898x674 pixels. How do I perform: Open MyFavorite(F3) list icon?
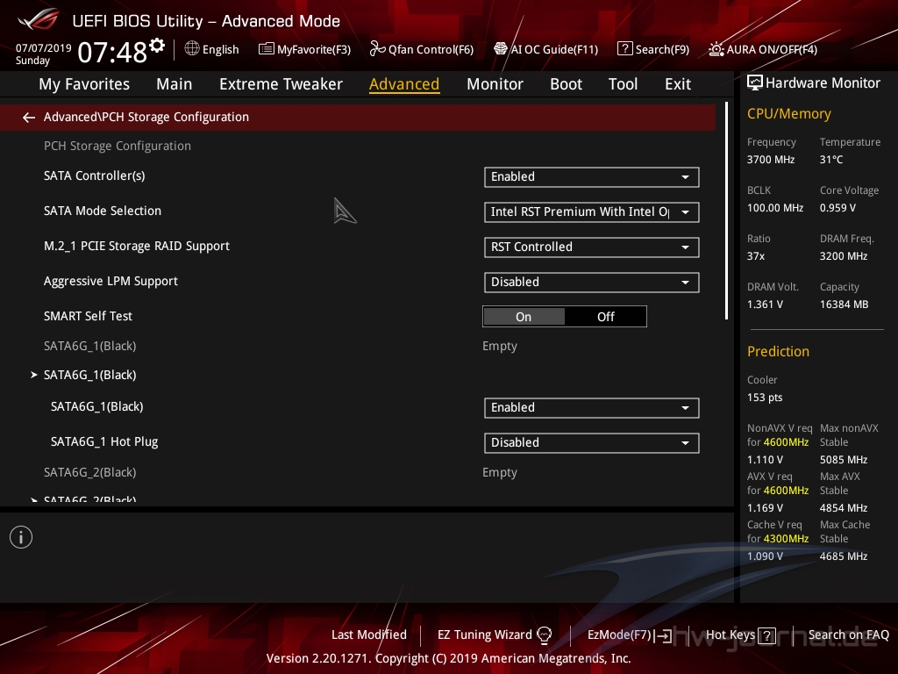(267, 49)
